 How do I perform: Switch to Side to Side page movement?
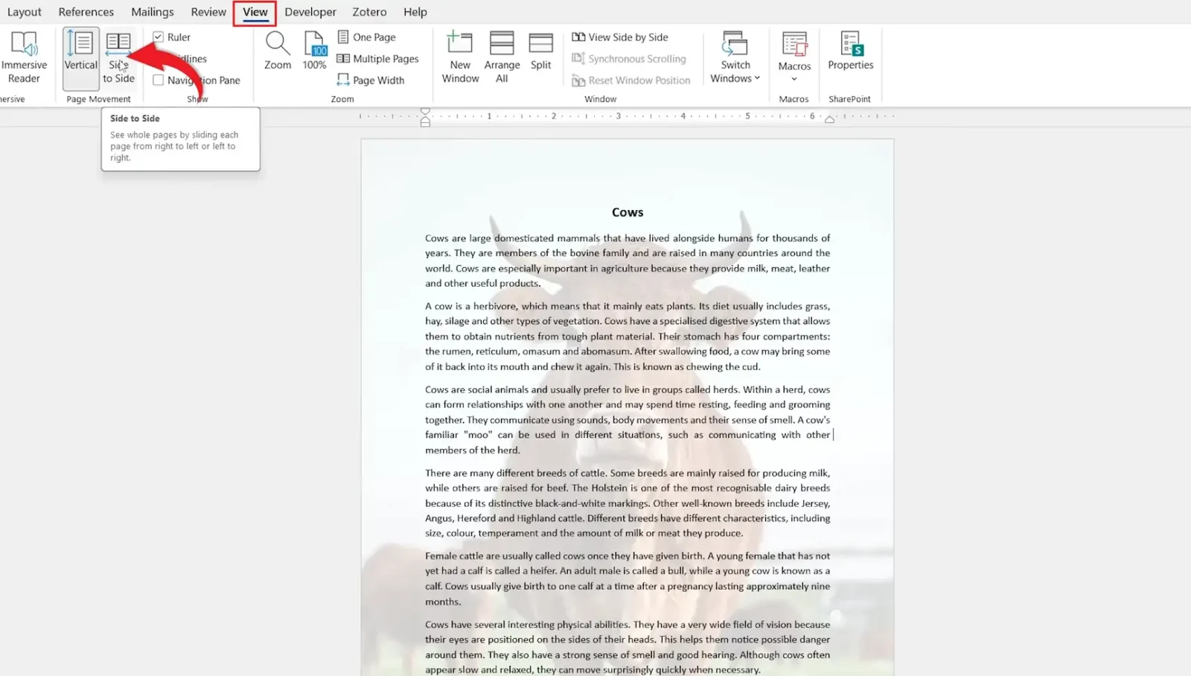point(118,58)
